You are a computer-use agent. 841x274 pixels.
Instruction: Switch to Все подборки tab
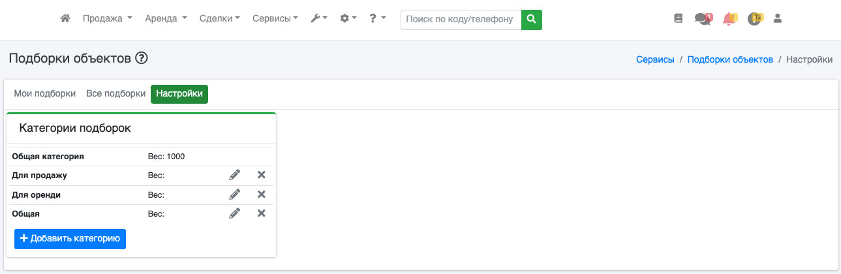pyautogui.click(x=116, y=93)
